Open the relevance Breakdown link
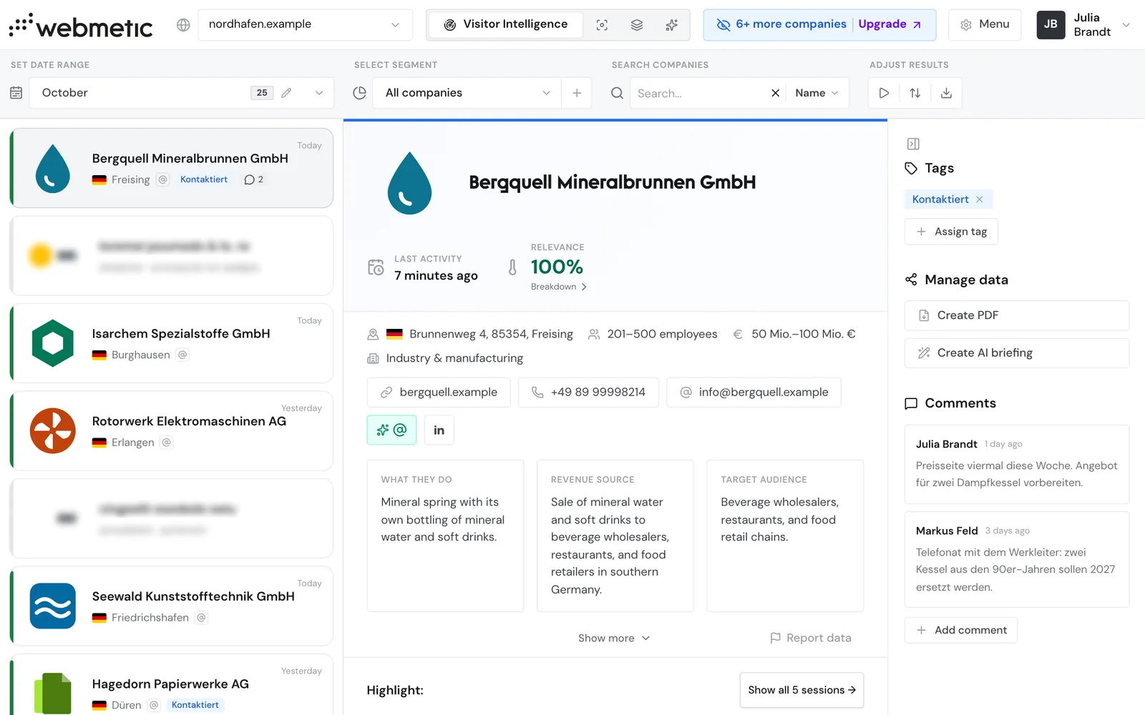The height and width of the screenshot is (715, 1145). (x=559, y=287)
